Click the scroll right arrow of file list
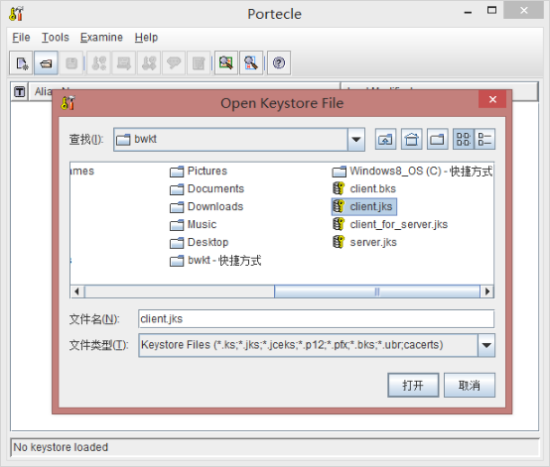This screenshot has width=550, height=467. [487, 292]
